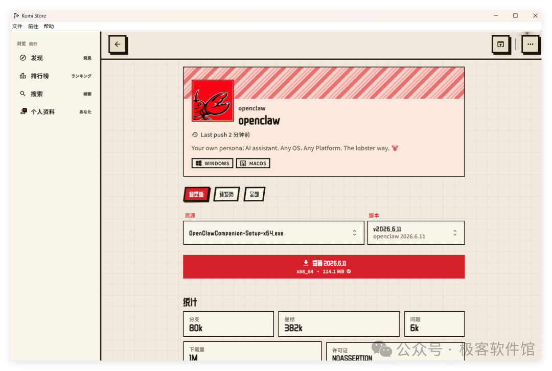Image resolution: width=552 pixels, height=371 pixels.
Task: Click the magnifier icon next to 搜索
Action: (x=23, y=94)
